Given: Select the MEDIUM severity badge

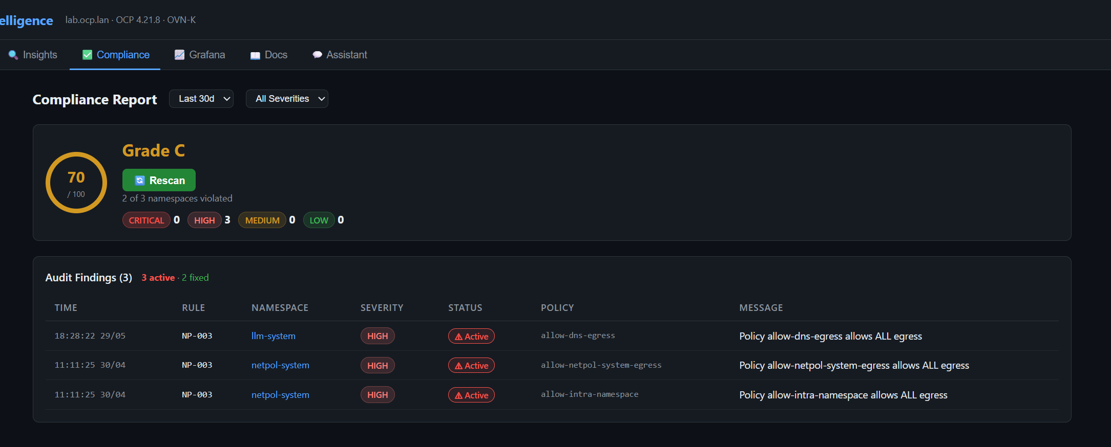Looking at the screenshot, I should point(262,220).
